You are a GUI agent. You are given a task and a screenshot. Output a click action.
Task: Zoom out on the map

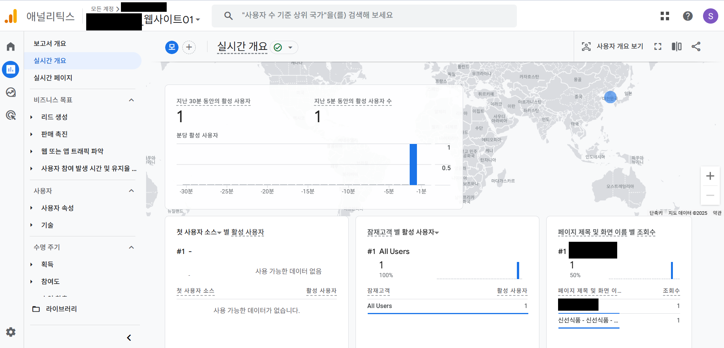pos(710,195)
